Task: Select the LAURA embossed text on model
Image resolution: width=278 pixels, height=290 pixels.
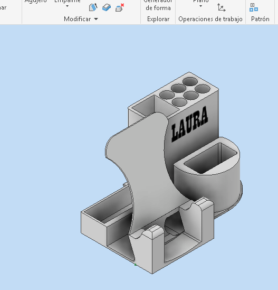Action: coord(190,124)
